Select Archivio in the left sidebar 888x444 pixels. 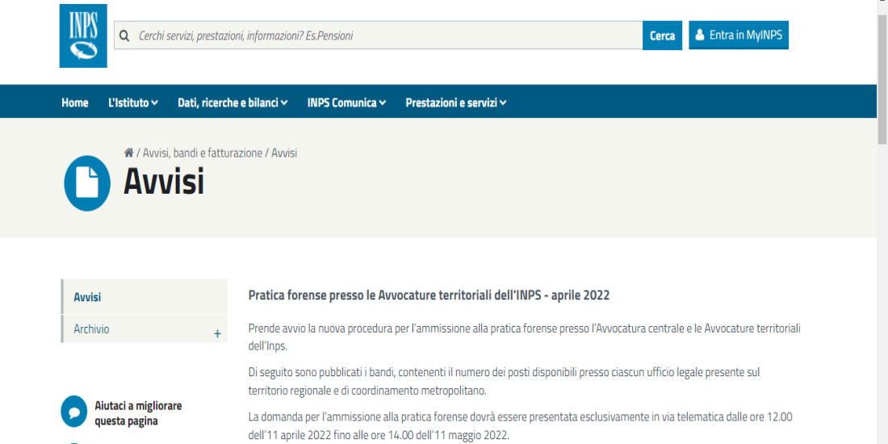(144, 329)
